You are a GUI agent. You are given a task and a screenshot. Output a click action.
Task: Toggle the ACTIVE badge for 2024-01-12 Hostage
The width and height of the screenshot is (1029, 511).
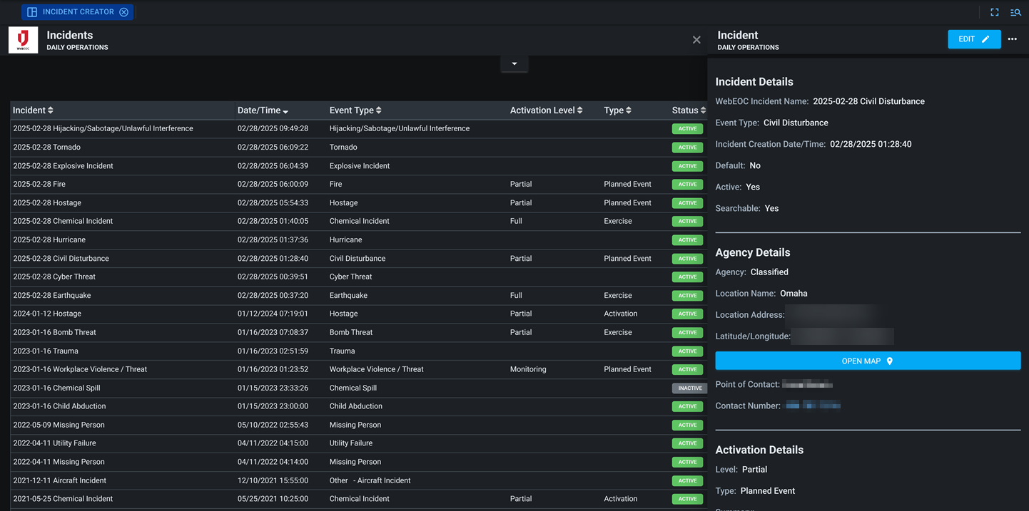[x=687, y=314]
